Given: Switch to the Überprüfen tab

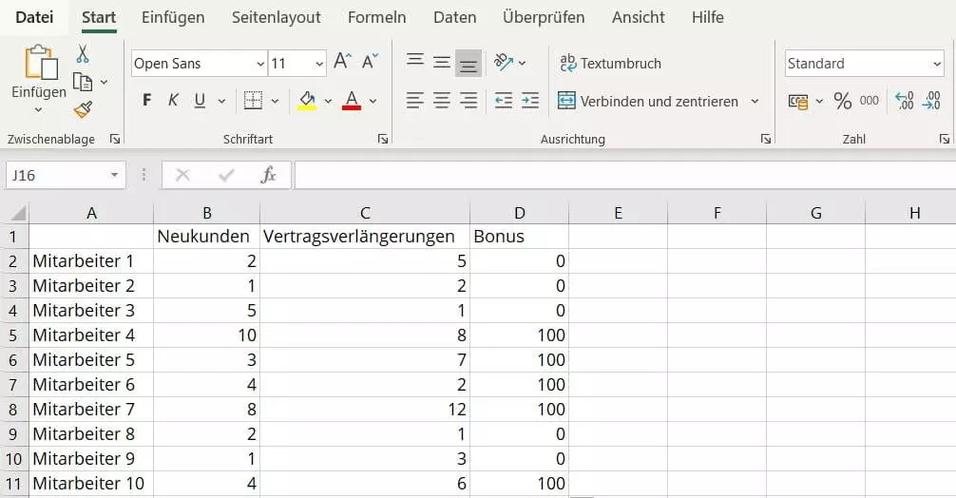Looking at the screenshot, I should [x=544, y=17].
